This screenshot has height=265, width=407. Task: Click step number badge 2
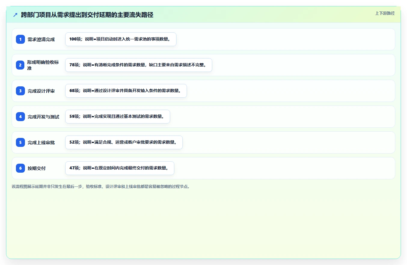[x=20, y=65]
